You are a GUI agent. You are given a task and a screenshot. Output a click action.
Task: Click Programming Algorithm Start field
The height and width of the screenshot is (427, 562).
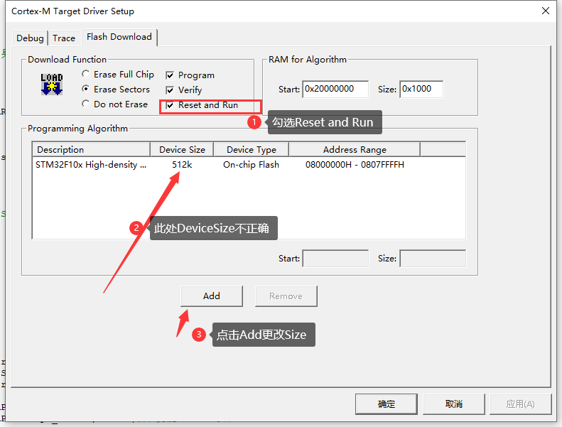[x=335, y=259]
